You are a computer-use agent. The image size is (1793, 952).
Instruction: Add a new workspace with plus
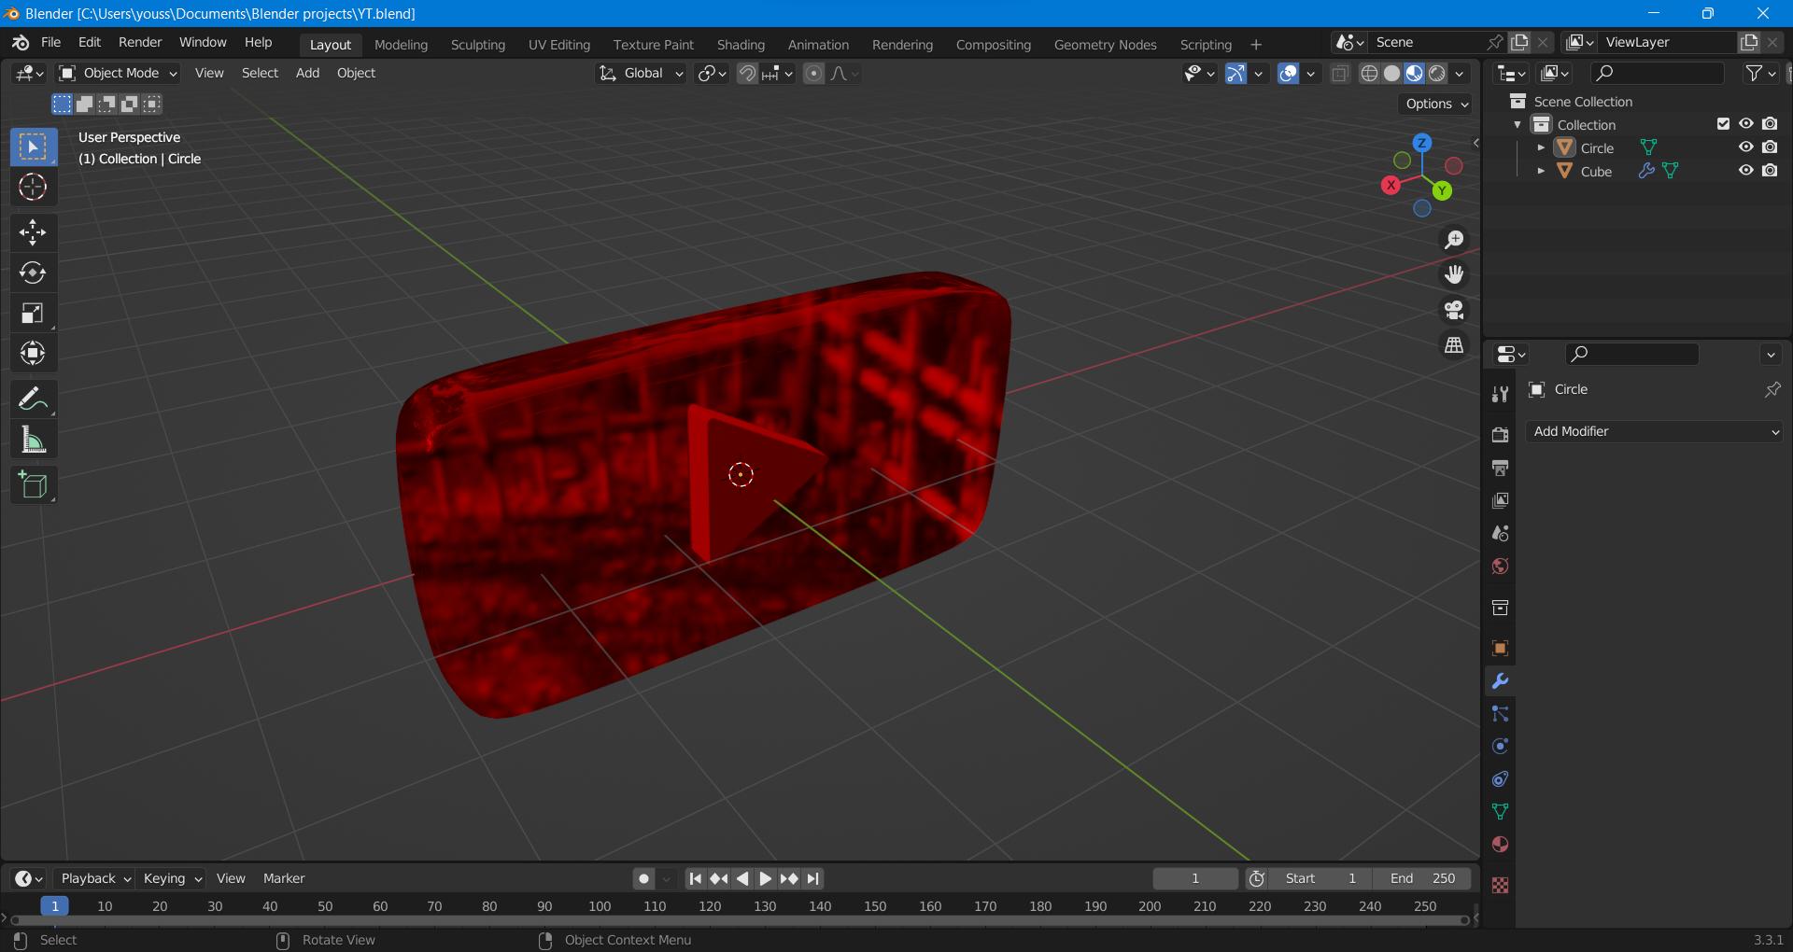coord(1256,44)
